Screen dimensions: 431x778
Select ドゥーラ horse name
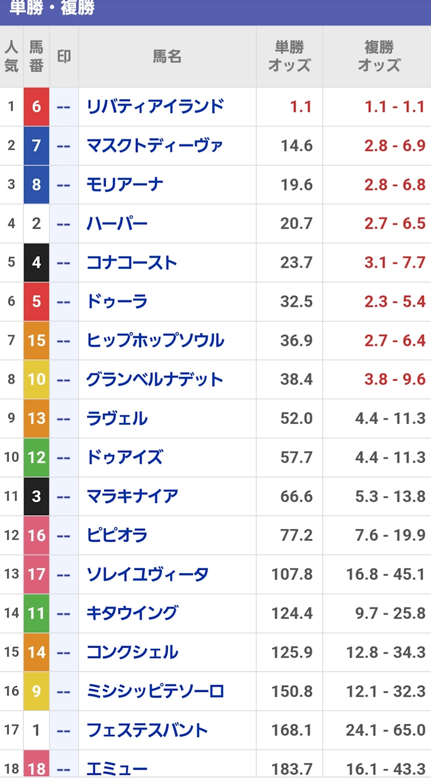[x=117, y=301]
